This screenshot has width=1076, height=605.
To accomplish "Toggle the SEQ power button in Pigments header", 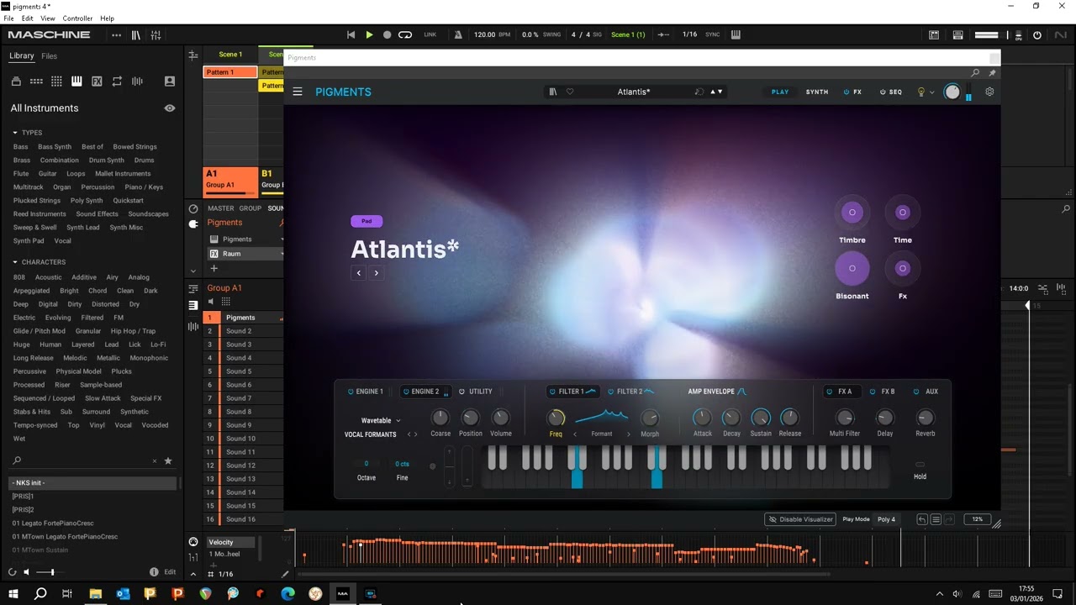I will pyautogui.click(x=883, y=92).
